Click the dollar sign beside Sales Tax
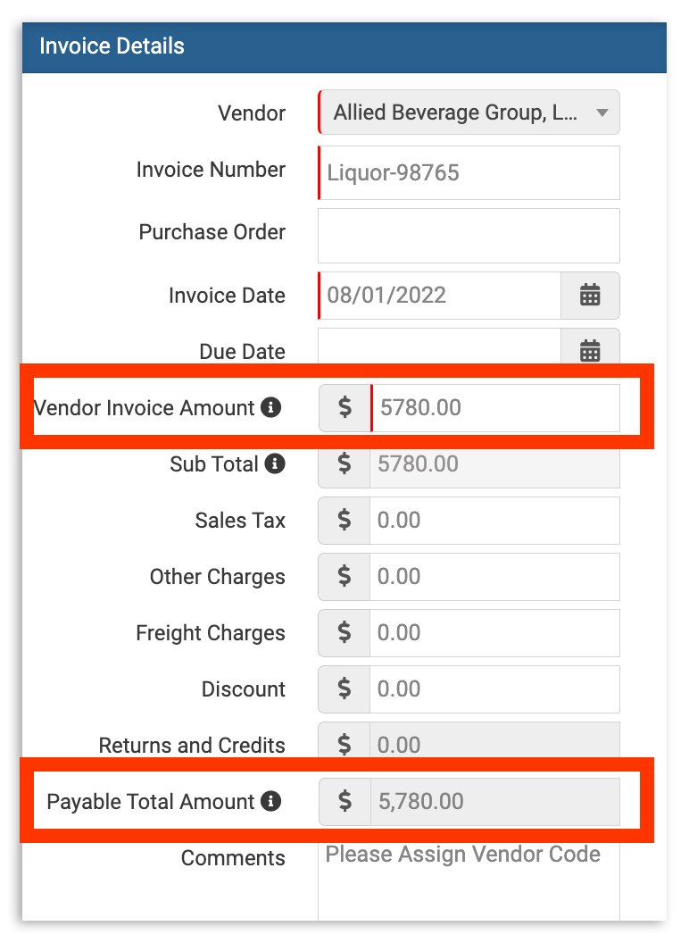The width and height of the screenshot is (689, 943). point(343,520)
